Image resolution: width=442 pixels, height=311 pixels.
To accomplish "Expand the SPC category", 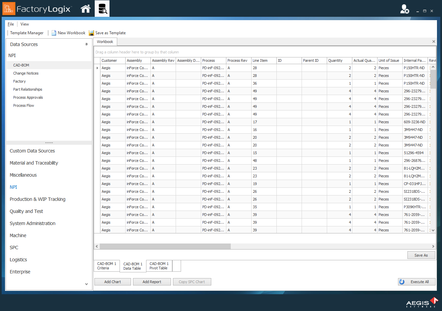I will click(14, 248).
